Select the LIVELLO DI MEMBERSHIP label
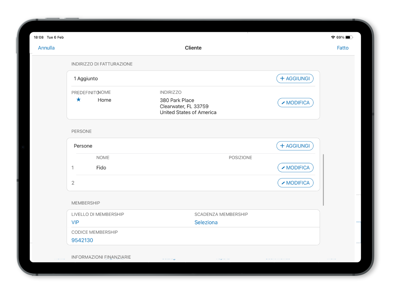 point(98,214)
